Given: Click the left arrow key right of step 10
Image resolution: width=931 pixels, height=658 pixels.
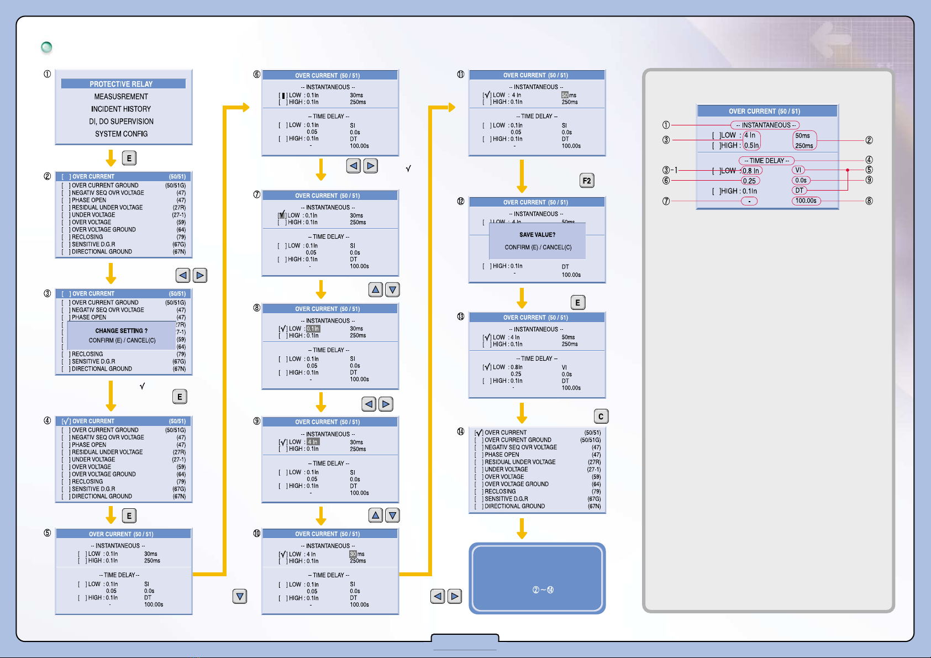Looking at the screenshot, I should point(438,596).
